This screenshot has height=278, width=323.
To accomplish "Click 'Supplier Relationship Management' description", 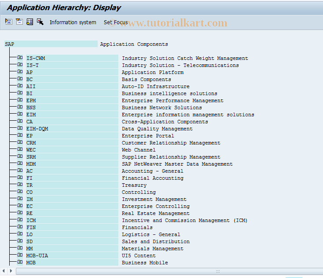I will (171, 157).
